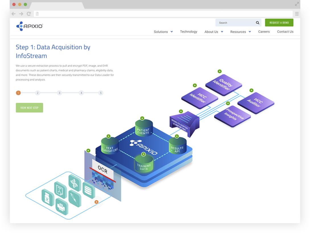This screenshot has width=310, height=233.
Task: Click the Training Data cylinder
Action: click(144, 164)
